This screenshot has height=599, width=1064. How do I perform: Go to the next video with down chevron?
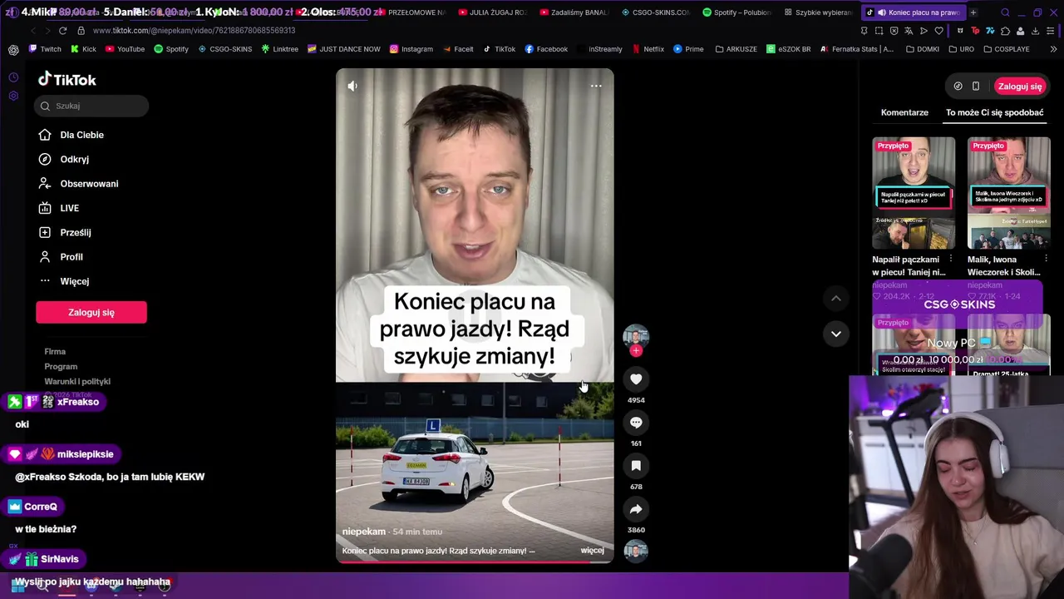coord(836,334)
